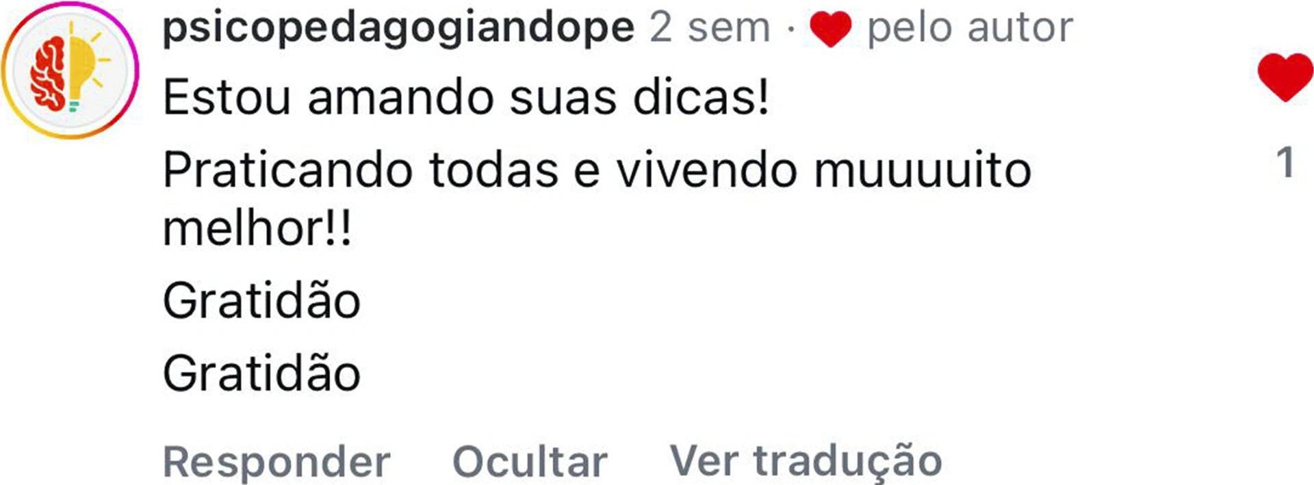
Task: Click the 'pelo autor' label
Action: point(970,29)
